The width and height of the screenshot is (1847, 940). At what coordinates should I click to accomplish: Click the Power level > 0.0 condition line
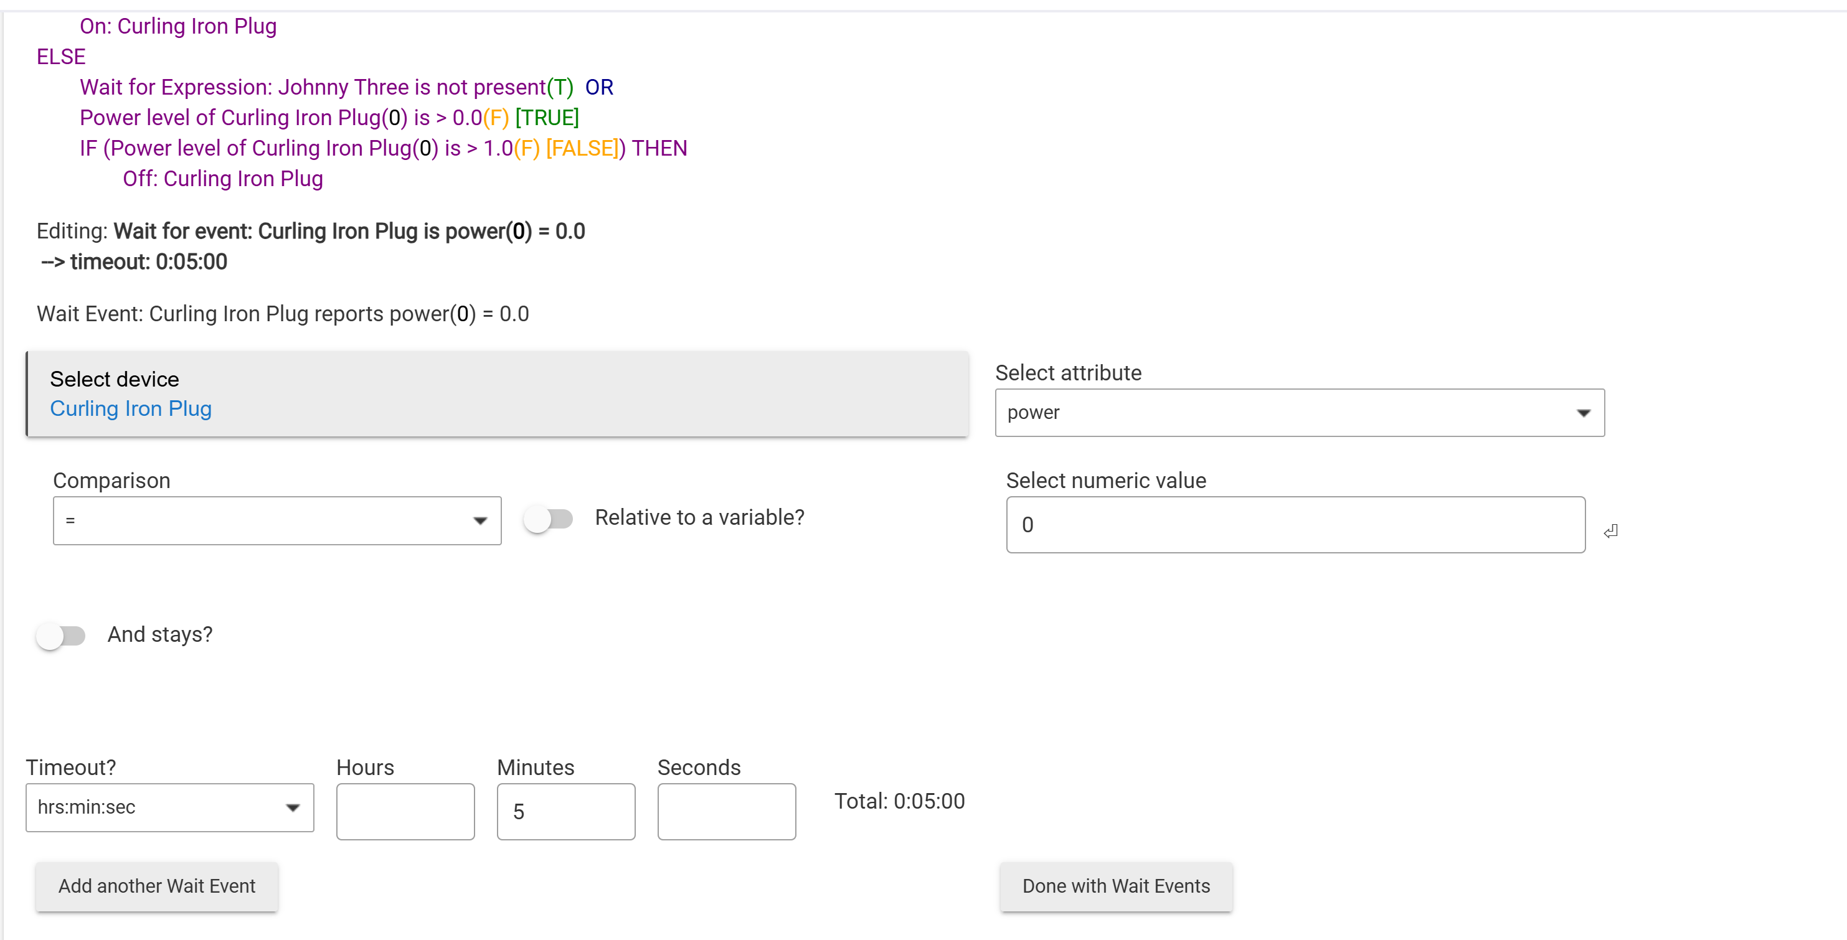pos(329,118)
